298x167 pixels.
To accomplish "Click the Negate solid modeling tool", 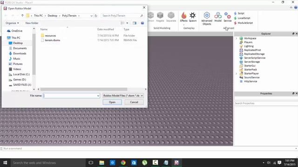I will tap(160, 17).
